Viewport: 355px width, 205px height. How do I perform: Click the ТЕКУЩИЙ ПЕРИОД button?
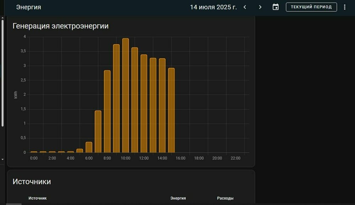pos(311,7)
